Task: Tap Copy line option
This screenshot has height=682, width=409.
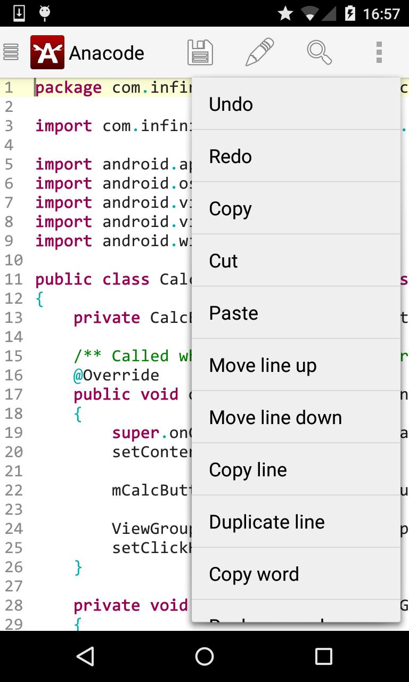Action: [x=296, y=470]
